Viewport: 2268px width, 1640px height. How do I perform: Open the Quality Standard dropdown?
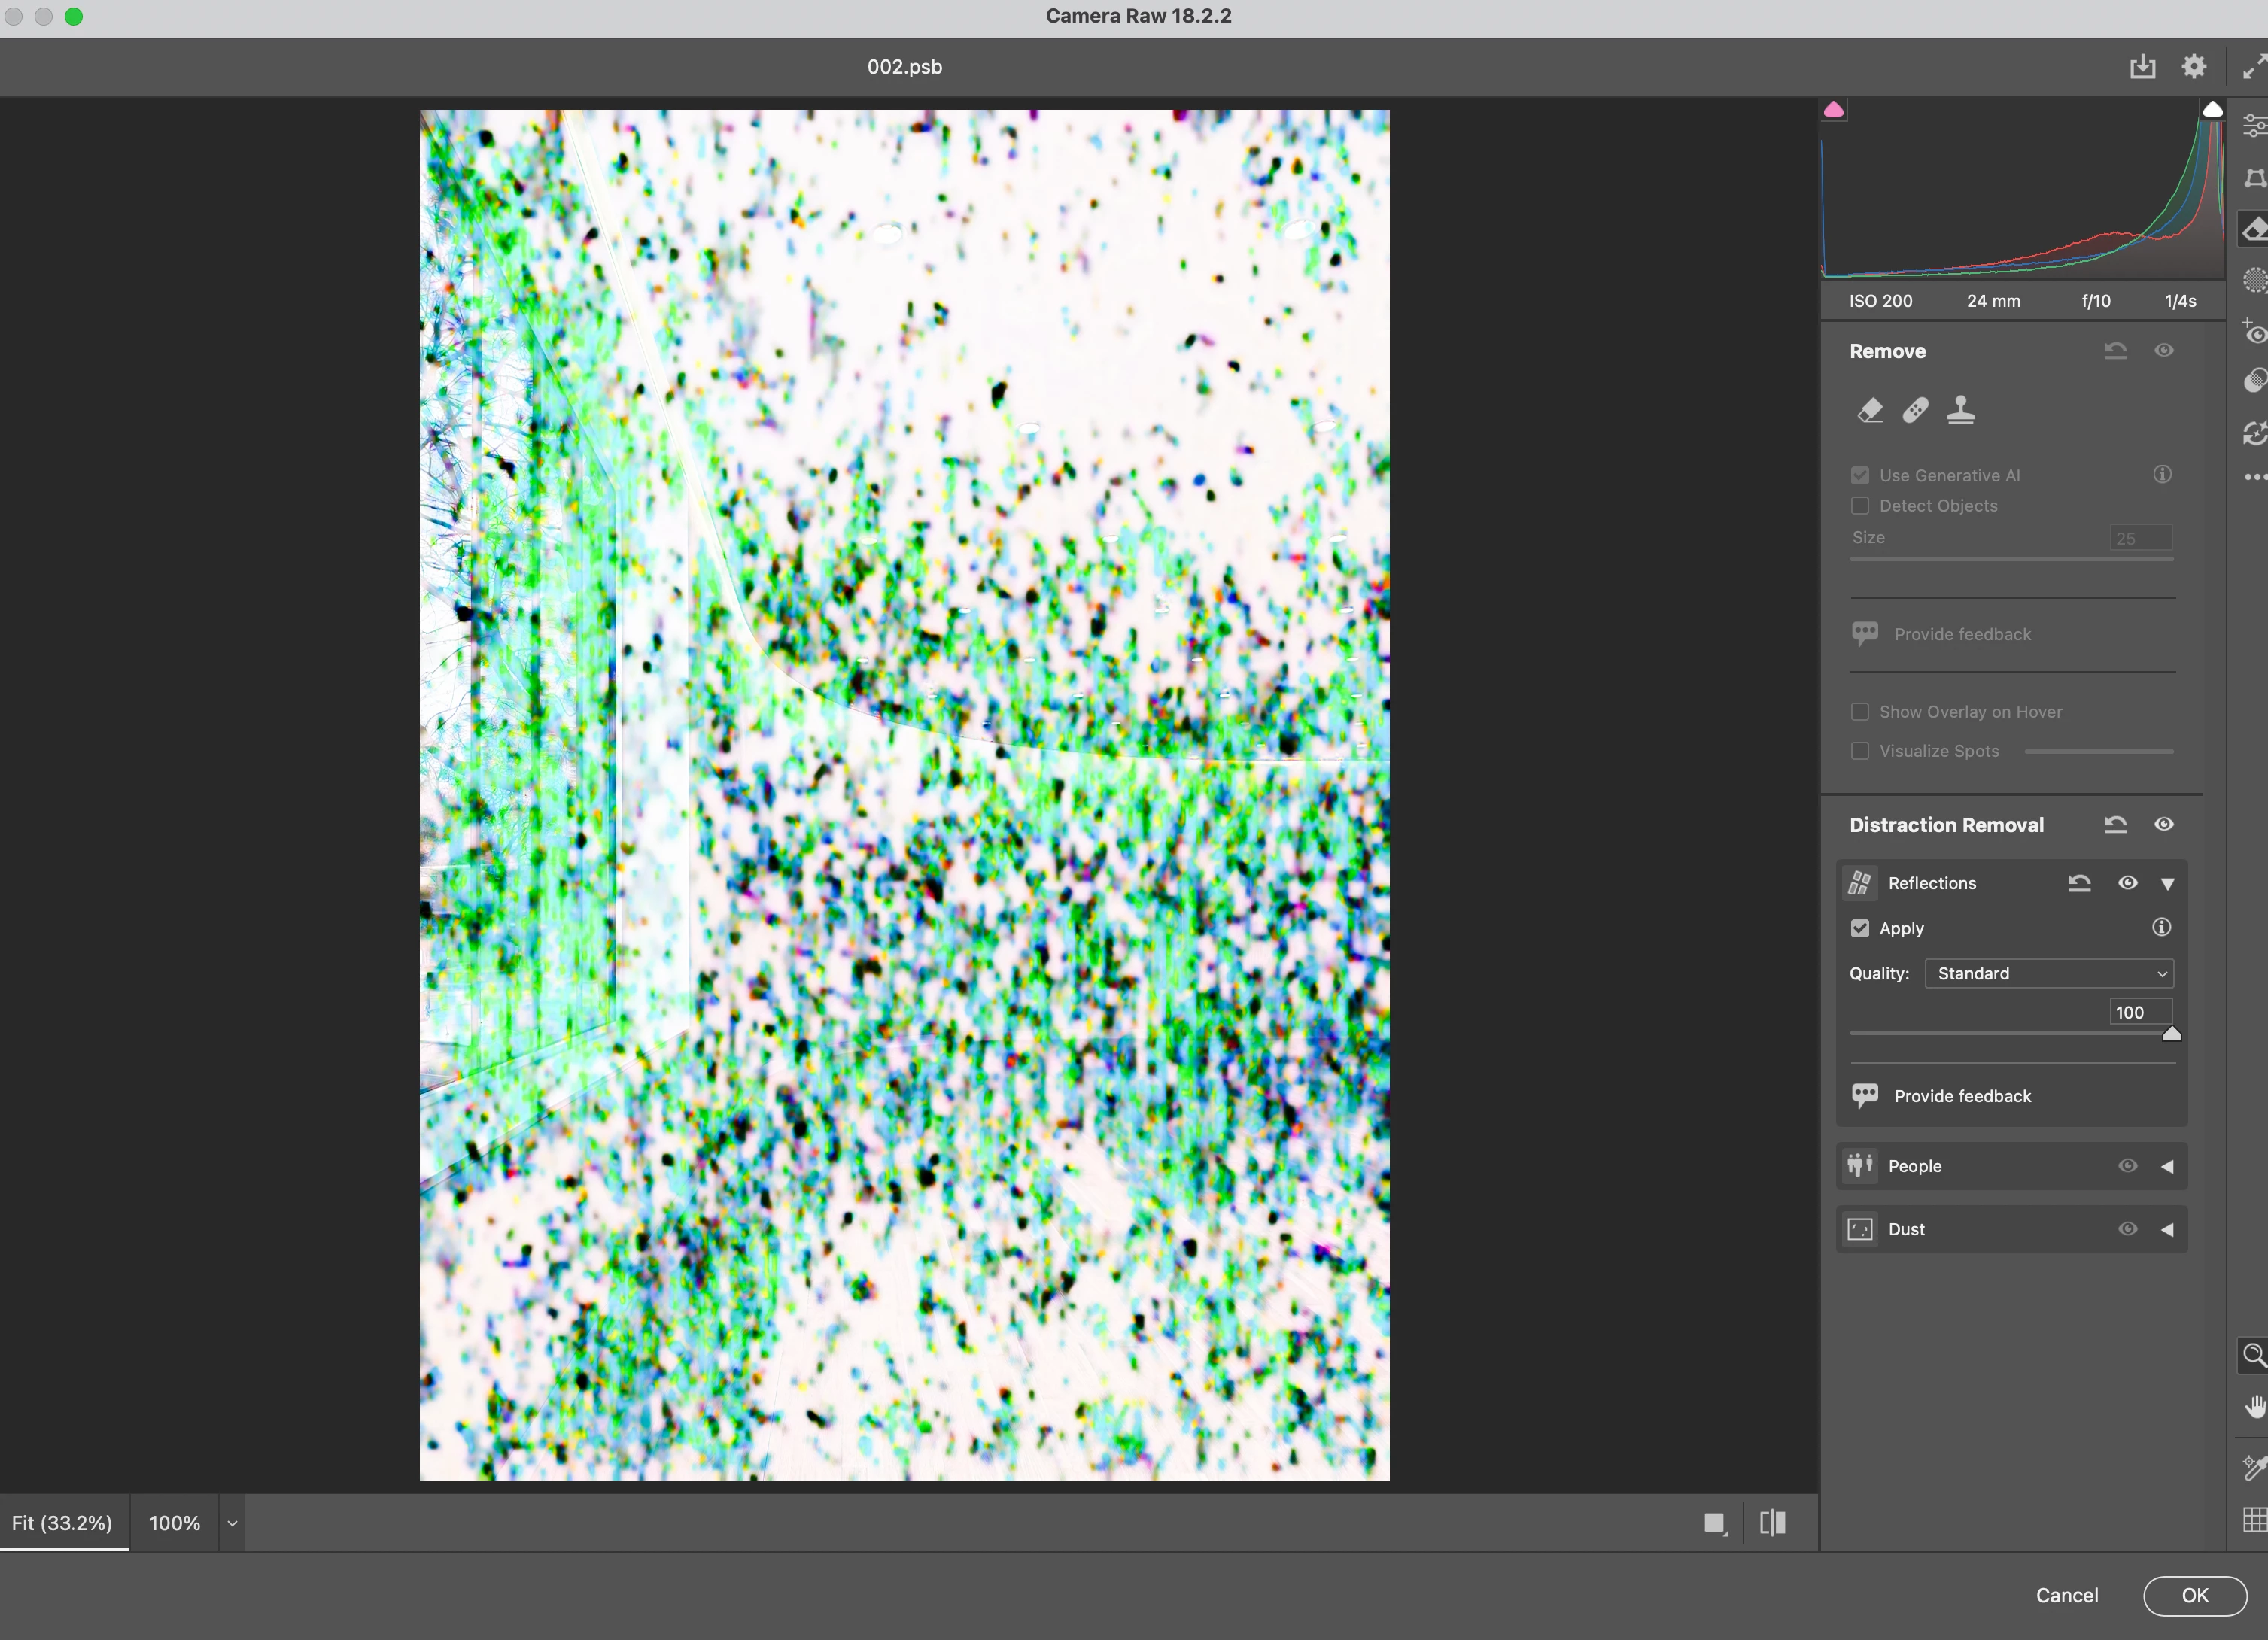coord(2048,973)
